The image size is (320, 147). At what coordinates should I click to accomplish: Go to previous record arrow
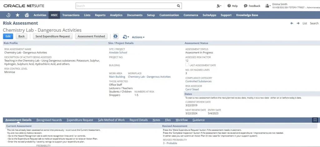[292, 23]
